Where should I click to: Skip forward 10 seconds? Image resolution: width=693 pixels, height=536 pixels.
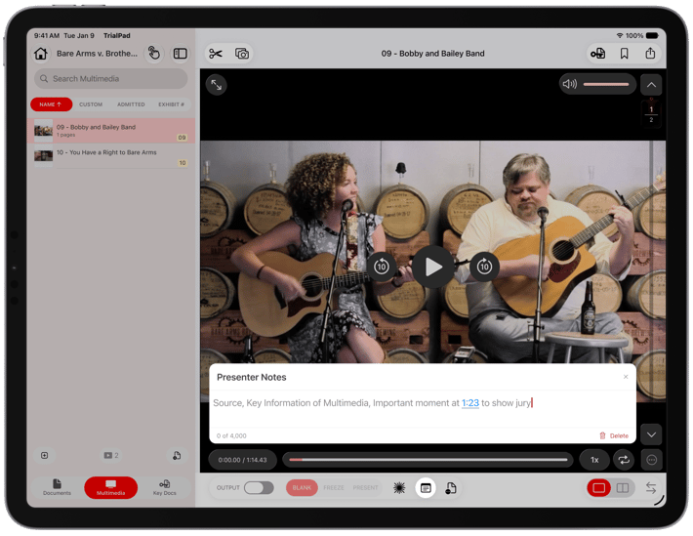point(484,267)
